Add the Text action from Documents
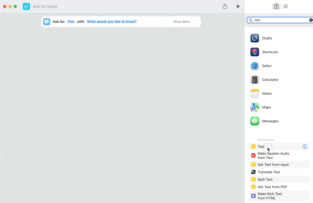The image size is (313, 203). [279, 147]
